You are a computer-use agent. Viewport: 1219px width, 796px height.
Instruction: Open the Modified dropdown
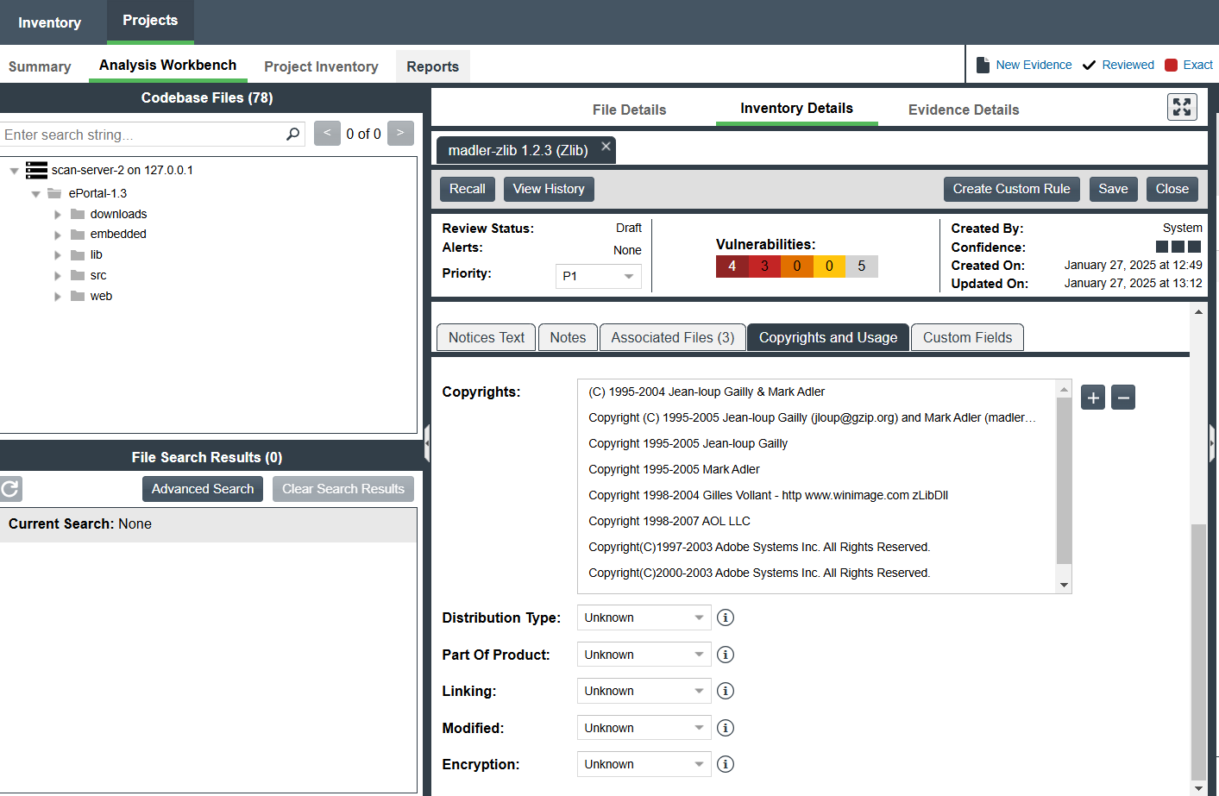[x=644, y=728]
